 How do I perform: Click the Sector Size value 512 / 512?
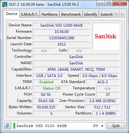(x=102, y=107)
